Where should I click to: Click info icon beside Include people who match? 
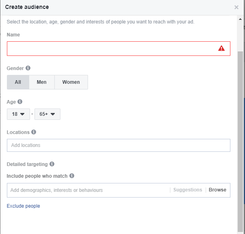click(x=72, y=176)
